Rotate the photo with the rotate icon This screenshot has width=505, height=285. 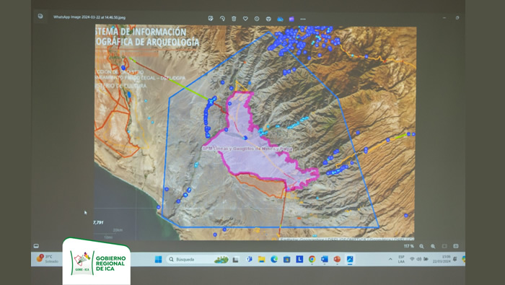(x=222, y=19)
